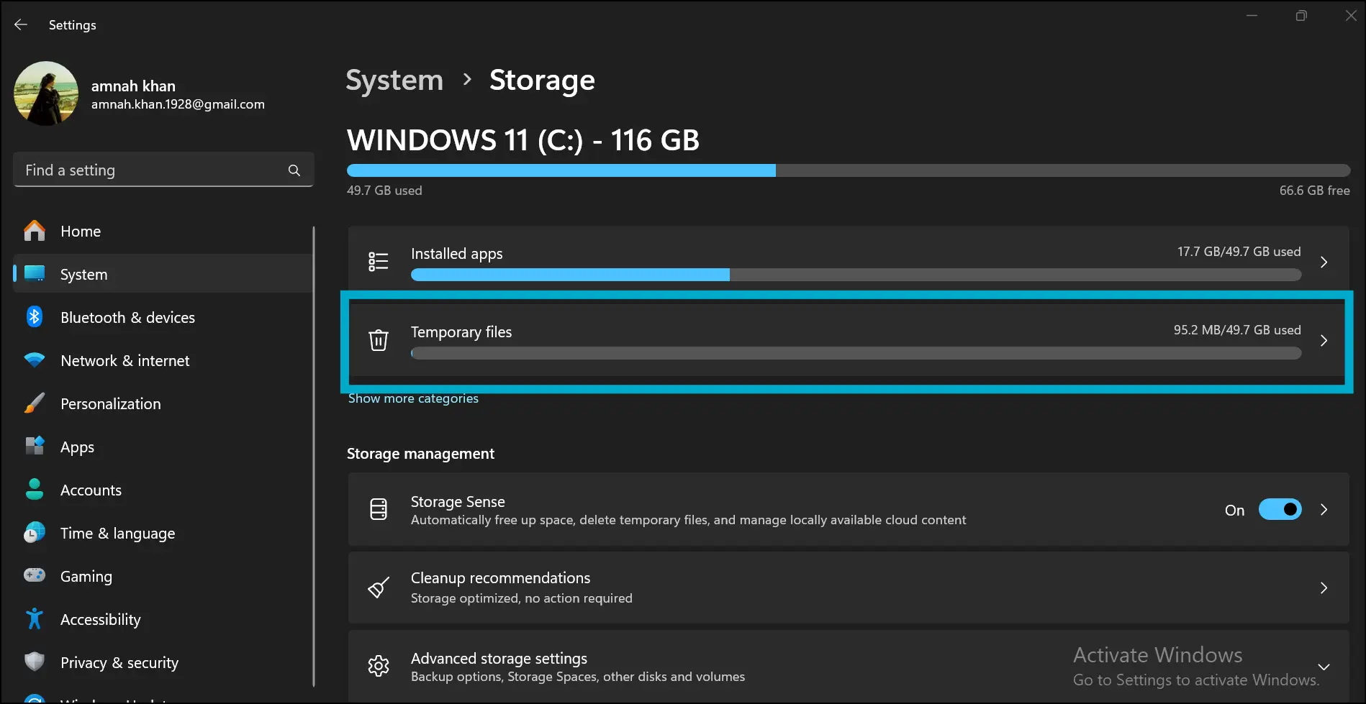Click the System breadcrumb link
The image size is (1366, 704).
(x=394, y=80)
